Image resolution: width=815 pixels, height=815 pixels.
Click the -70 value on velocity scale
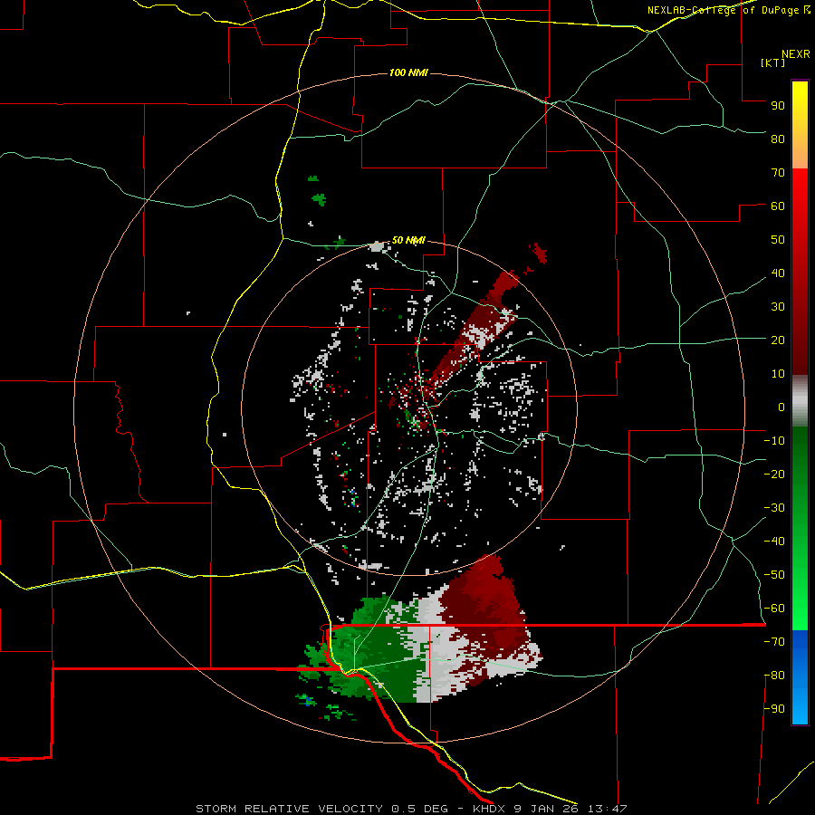pos(774,642)
